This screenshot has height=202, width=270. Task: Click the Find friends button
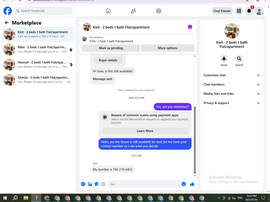pos(222,11)
